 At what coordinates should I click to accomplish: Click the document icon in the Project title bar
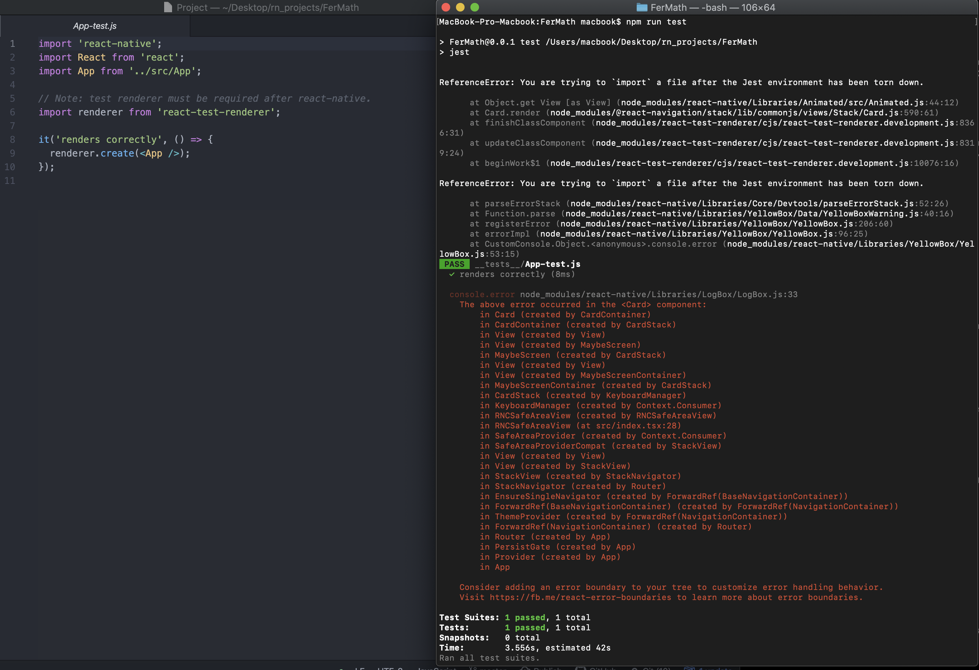point(168,7)
